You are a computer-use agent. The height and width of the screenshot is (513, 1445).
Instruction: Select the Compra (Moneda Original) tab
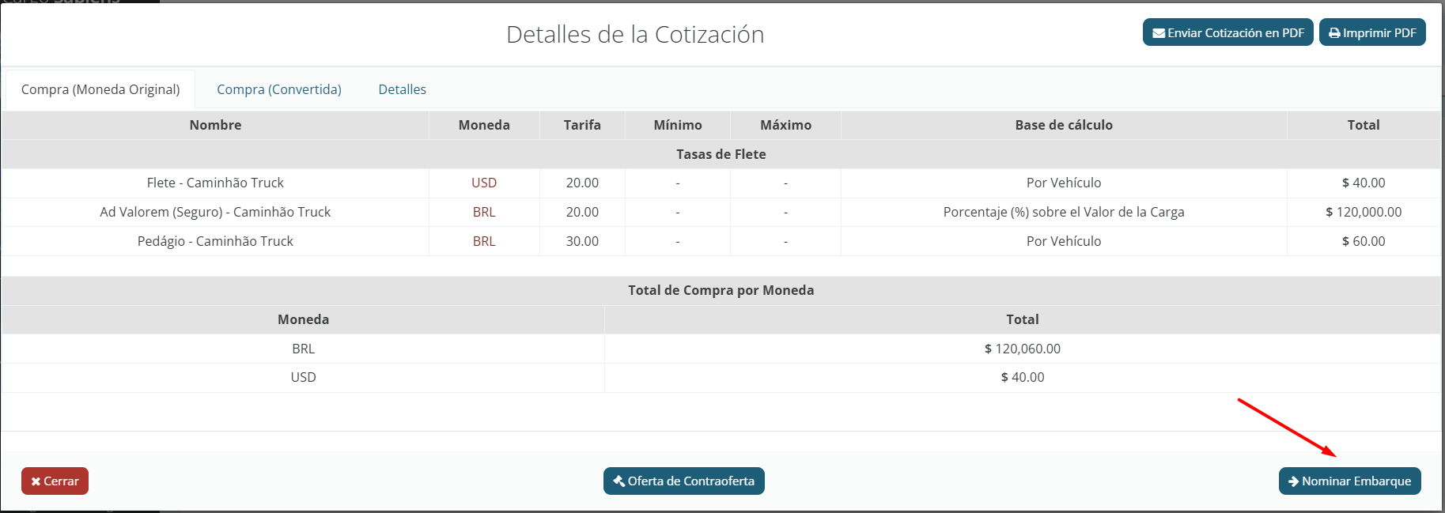(x=100, y=89)
